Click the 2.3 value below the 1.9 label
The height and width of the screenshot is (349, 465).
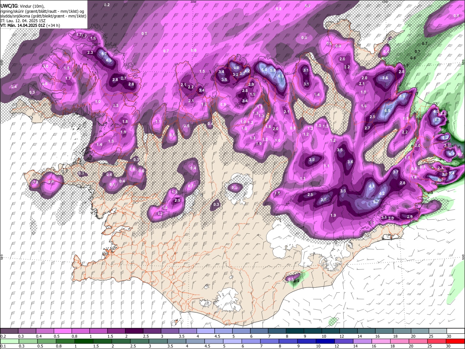(x=90, y=53)
